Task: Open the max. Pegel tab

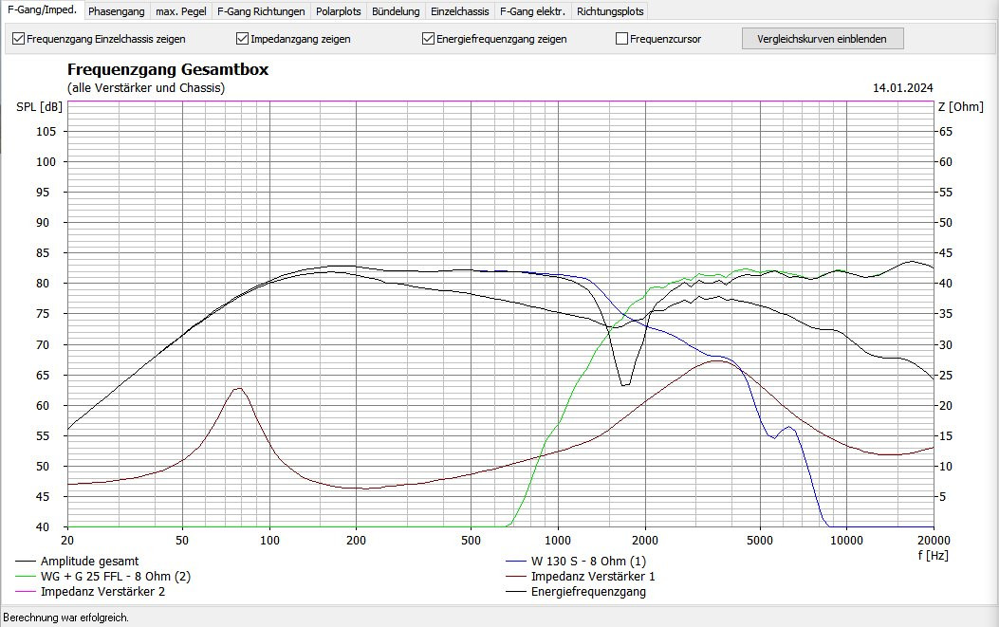Action: coord(180,11)
